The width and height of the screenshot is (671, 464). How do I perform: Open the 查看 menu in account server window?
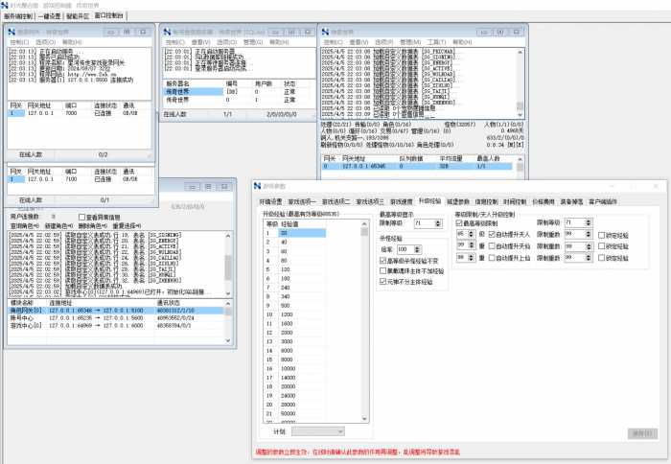(200, 42)
